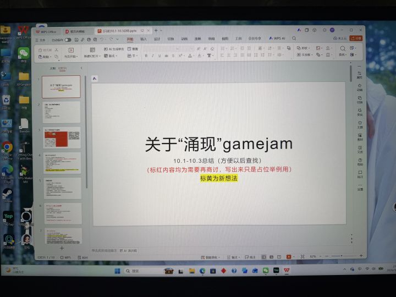Switch to the 开始 ribbon tab

click(x=130, y=39)
